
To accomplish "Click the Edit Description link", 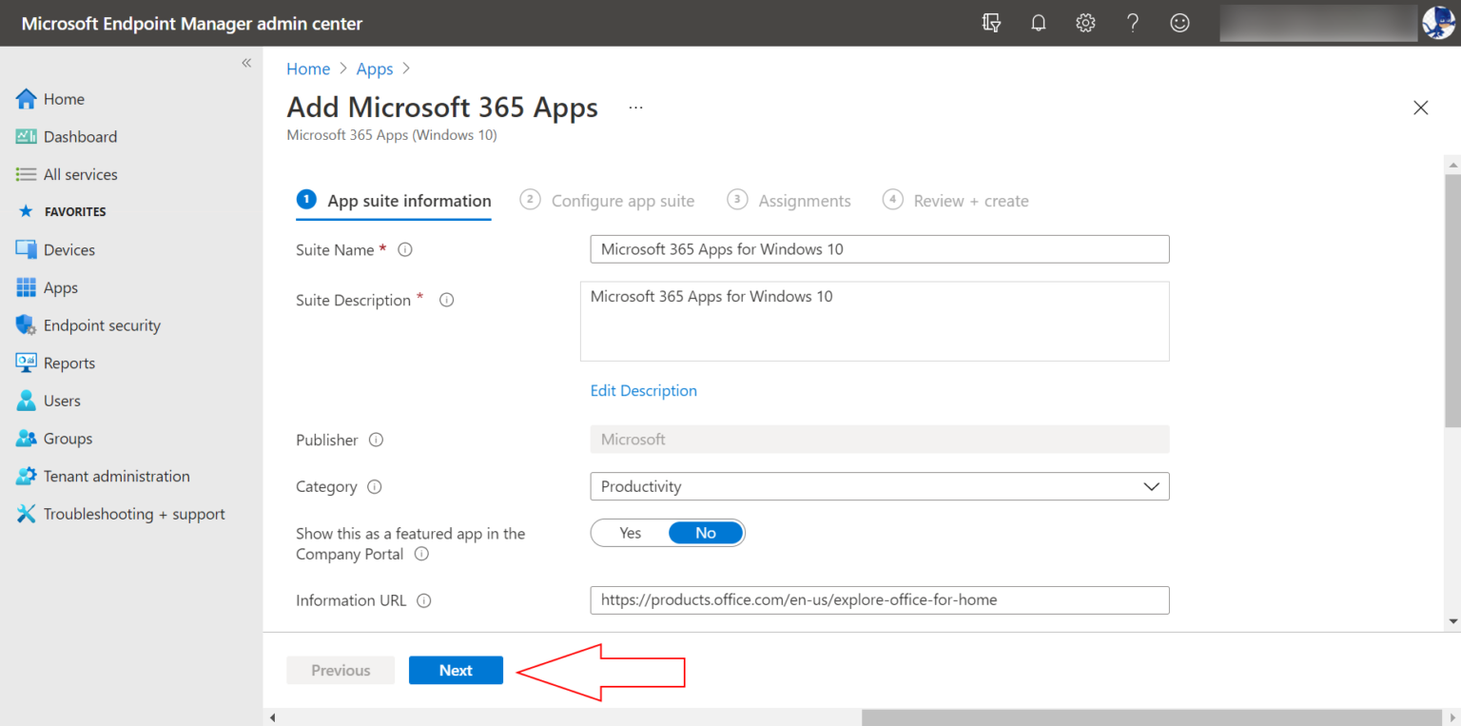I will point(643,391).
